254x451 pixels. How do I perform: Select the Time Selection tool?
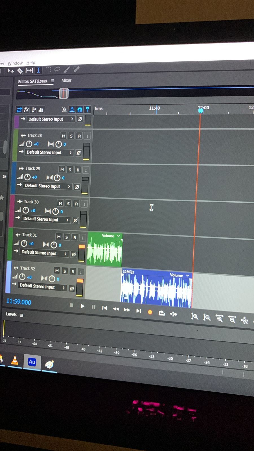(38, 70)
